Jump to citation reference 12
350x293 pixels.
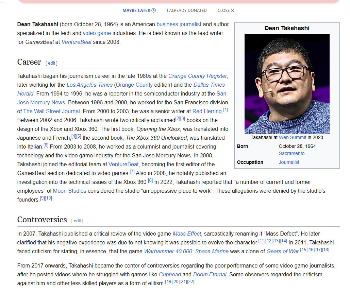(269, 241)
